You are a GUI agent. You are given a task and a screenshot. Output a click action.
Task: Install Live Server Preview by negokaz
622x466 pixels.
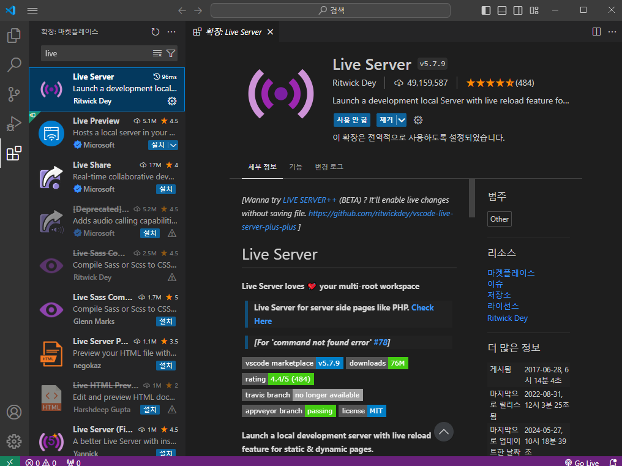166,365
